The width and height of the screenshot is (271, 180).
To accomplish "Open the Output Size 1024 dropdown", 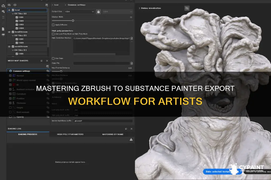I will click(79, 12).
